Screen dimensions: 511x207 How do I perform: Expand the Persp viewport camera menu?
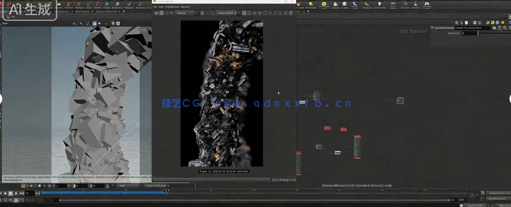143,30
